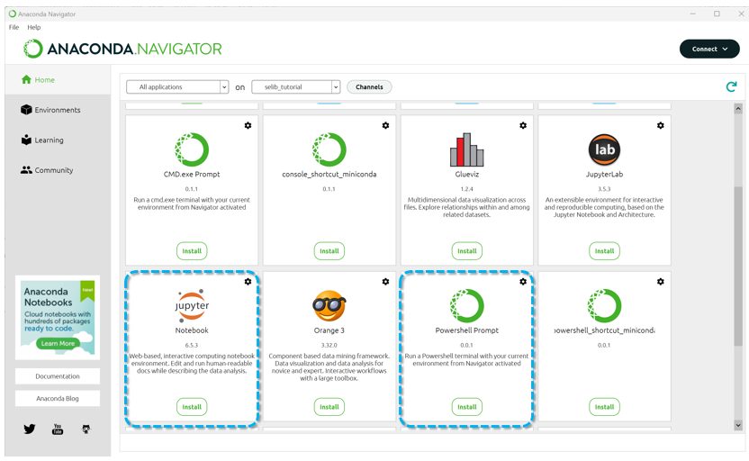
Task: Click the refresh icon at top right
Action: point(731,86)
